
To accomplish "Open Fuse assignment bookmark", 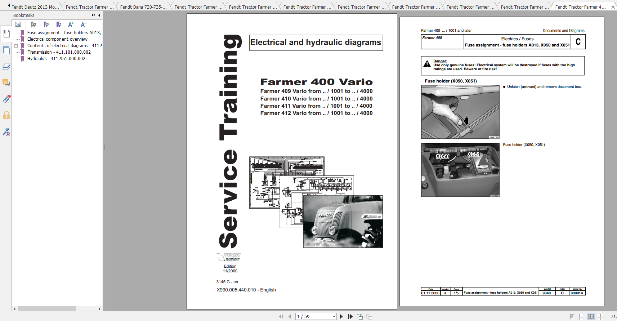I will pos(64,32).
